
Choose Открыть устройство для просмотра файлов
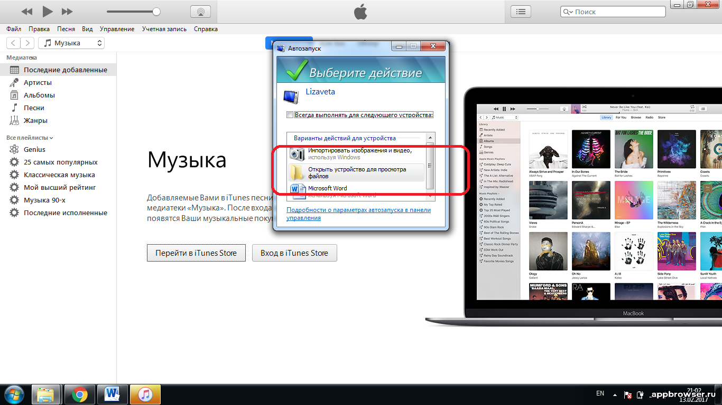[357, 172]
